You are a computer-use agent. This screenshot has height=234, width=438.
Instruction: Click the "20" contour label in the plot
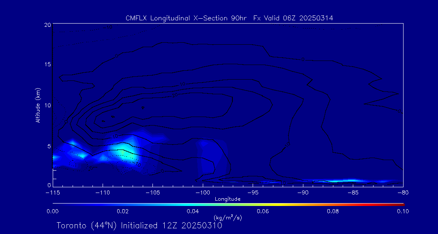(175, 95)
